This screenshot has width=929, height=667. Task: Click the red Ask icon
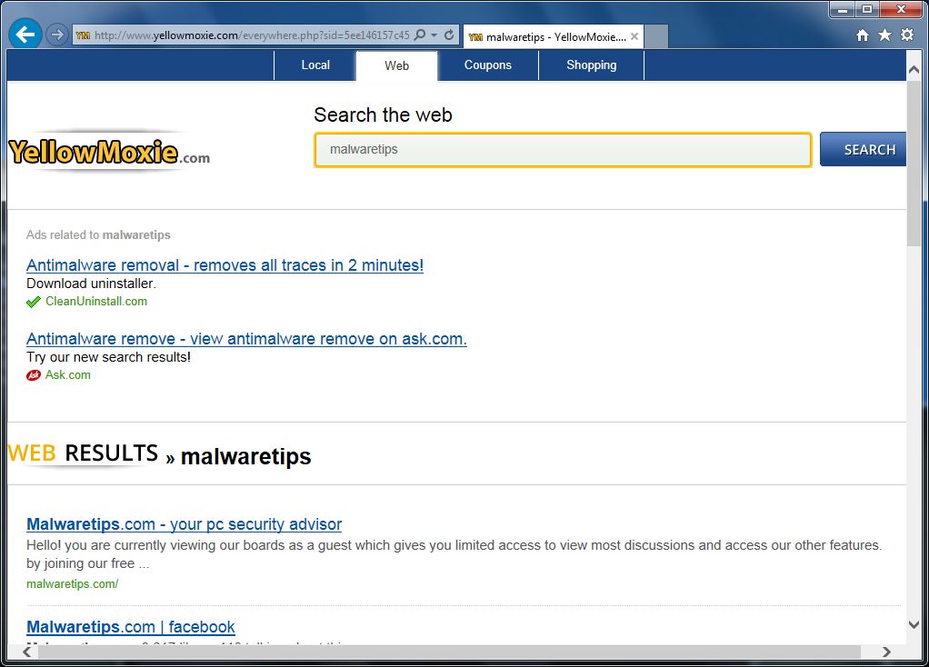pyautogui.click(x=33, y=375)
